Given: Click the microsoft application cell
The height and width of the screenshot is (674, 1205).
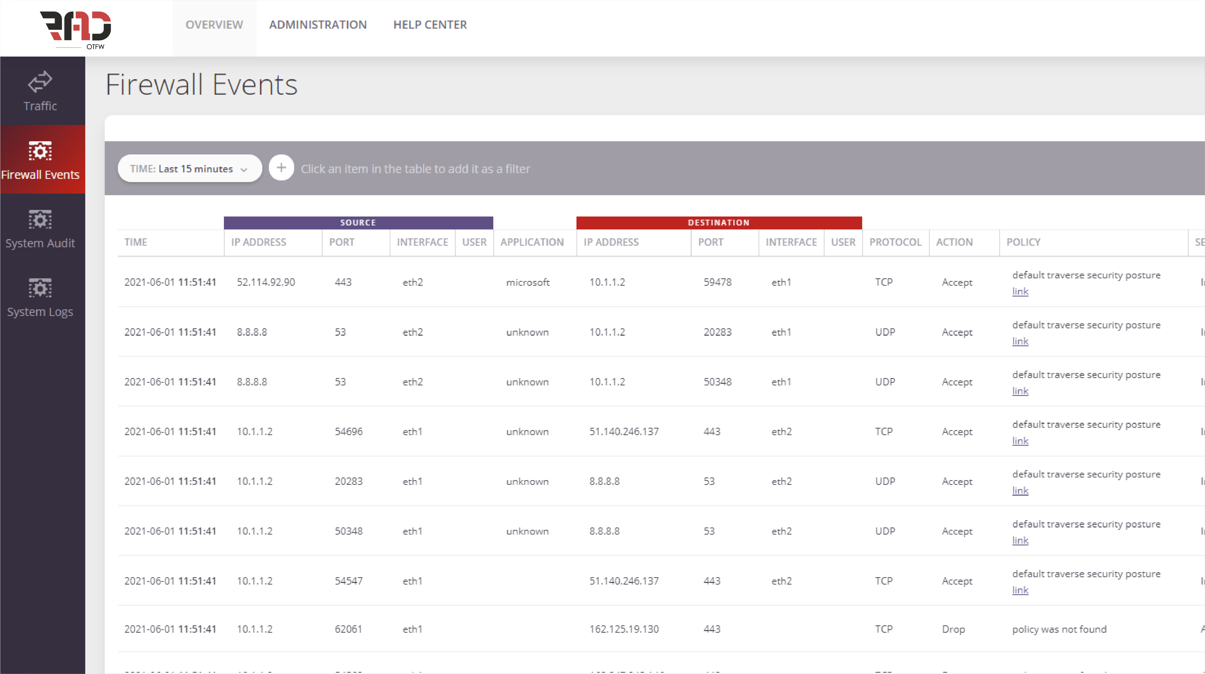Looking at the screenshot, I should click(x=528, y=282).
